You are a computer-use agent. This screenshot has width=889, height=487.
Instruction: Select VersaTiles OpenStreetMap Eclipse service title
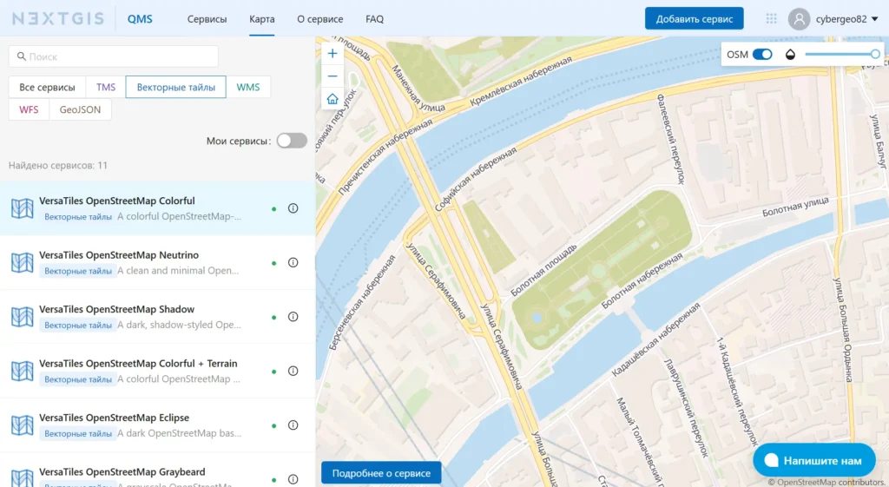point(114,418)
